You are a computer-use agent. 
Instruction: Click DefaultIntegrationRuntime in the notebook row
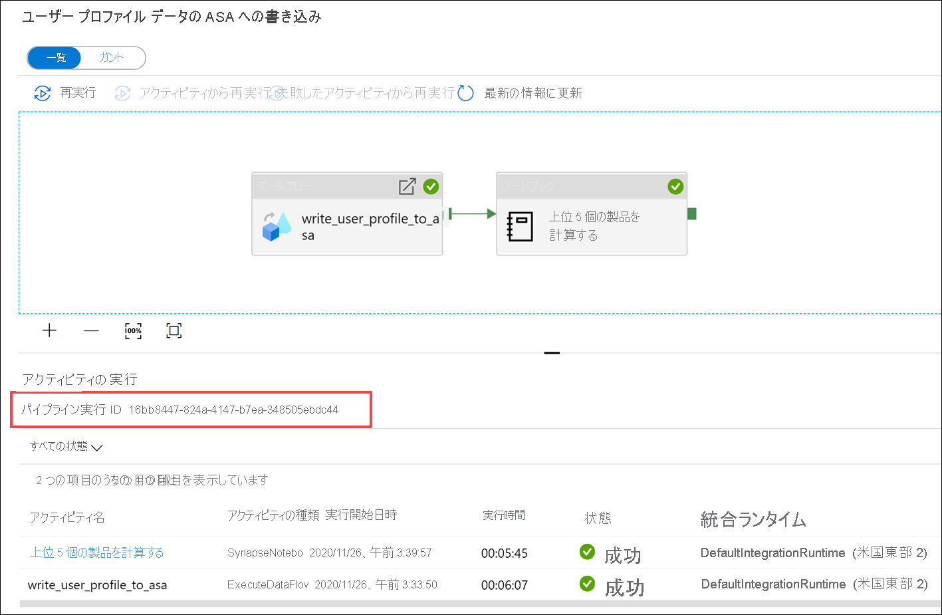[772, 553]
